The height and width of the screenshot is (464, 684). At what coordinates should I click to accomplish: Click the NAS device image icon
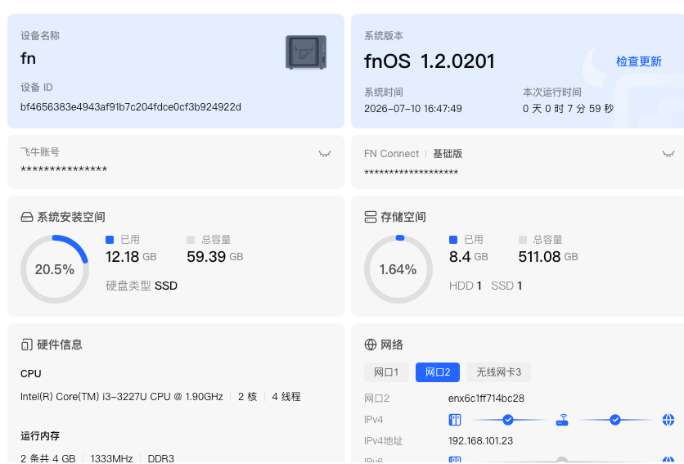(306, 52)
